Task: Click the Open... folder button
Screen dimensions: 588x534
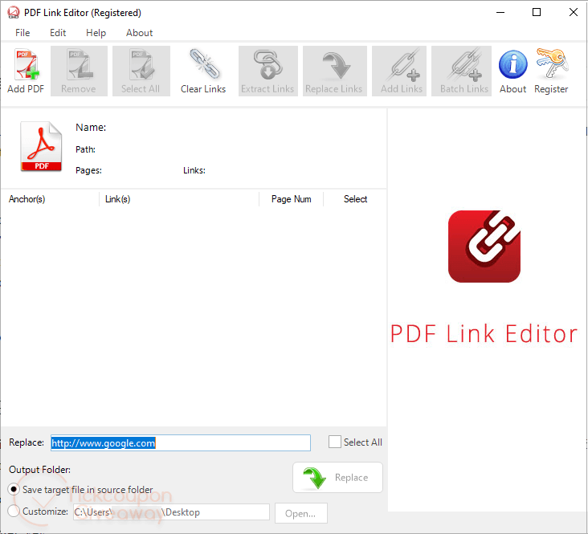Action: [300, 513]
